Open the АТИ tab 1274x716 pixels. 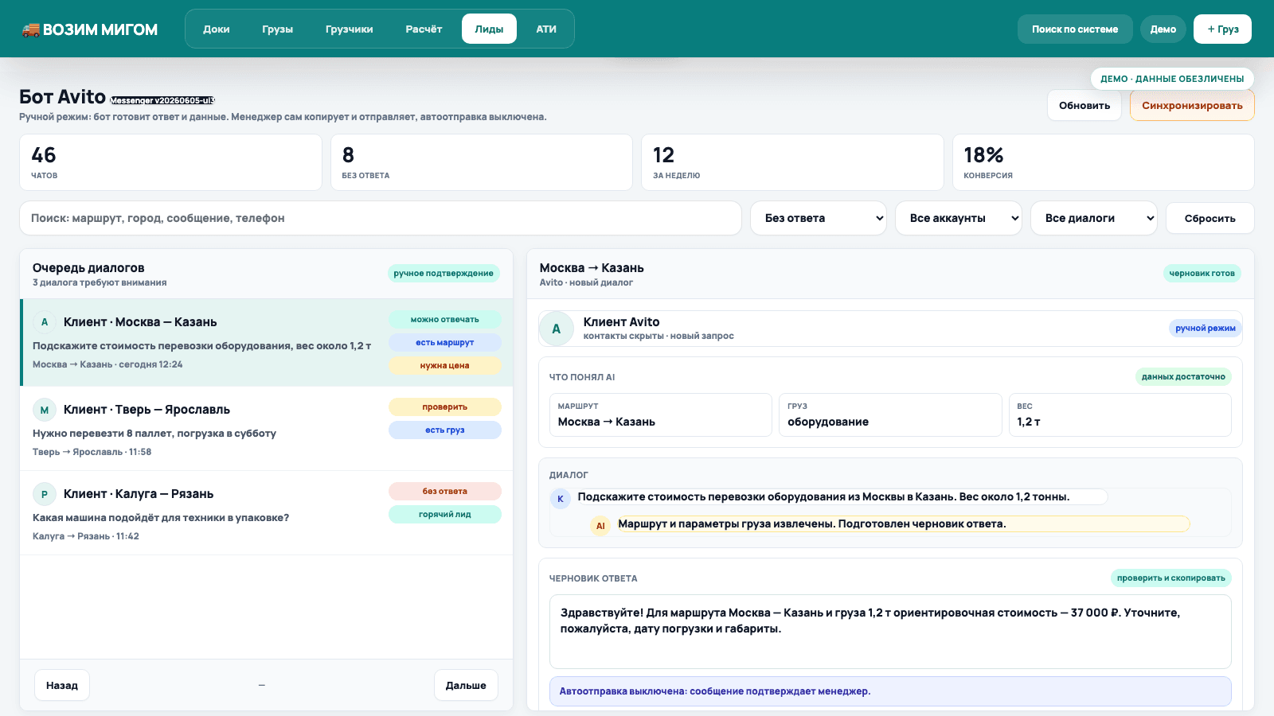click(x=546, y=29)
